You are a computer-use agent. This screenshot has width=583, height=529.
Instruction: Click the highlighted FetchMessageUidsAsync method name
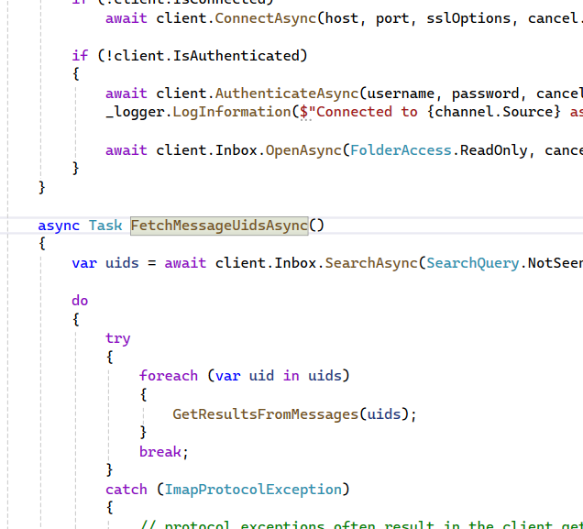[219, 226]
